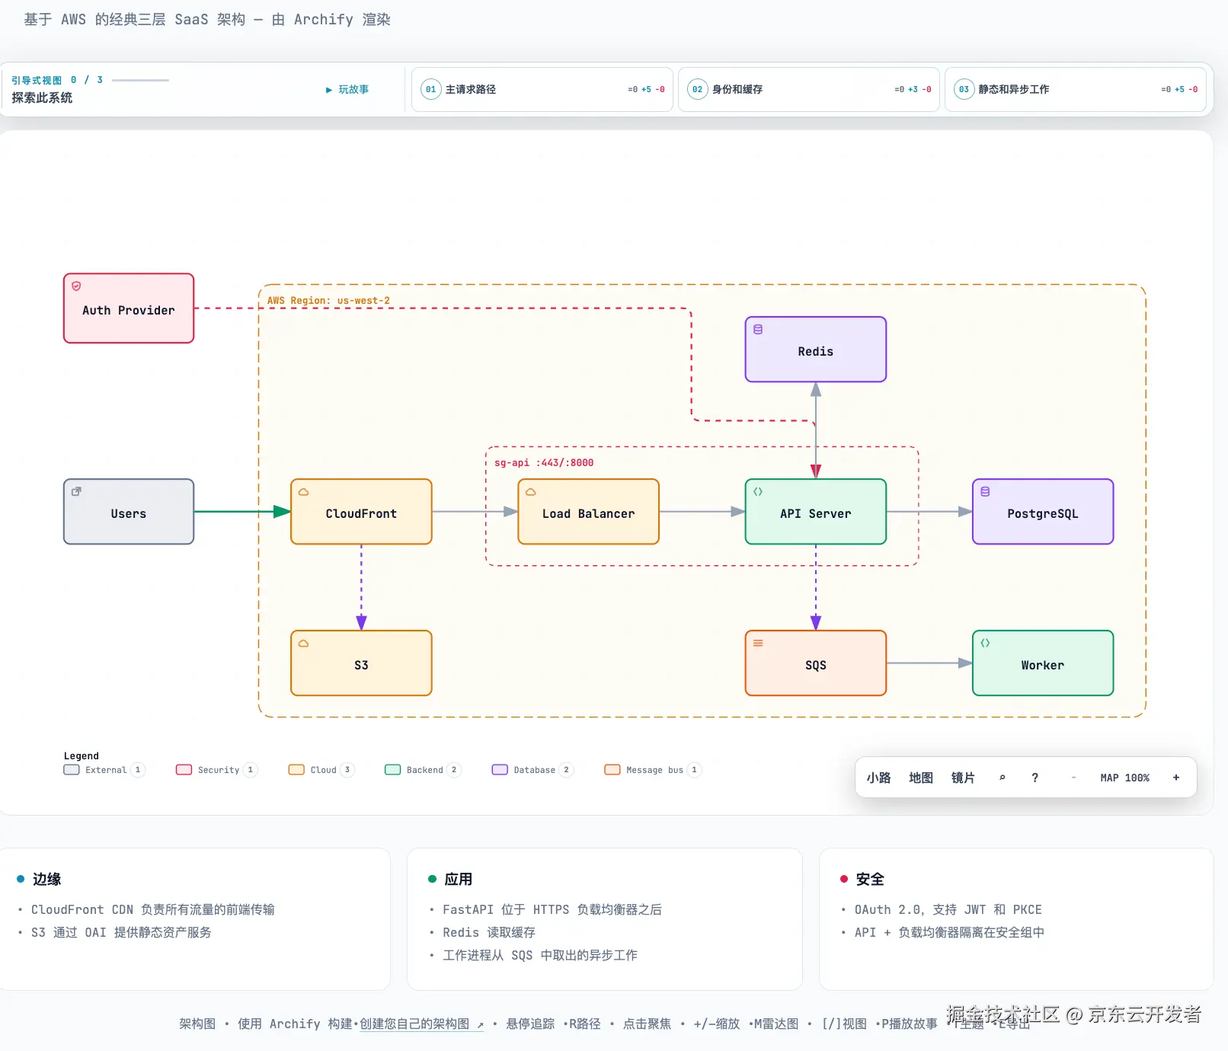Viewport: 1228px width, 1051px height.
Task: Click the Security red legend swatch
Action: [x=184, y=770]
